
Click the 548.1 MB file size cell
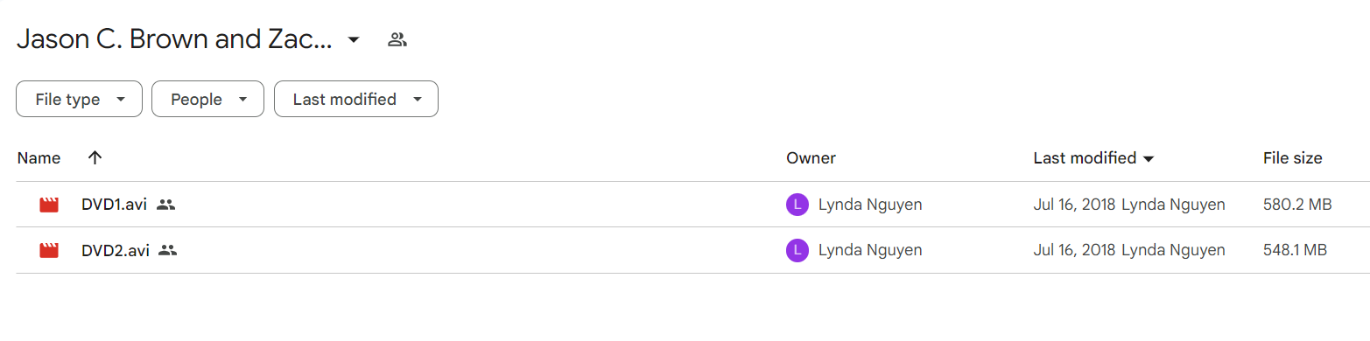[1295, 250]
